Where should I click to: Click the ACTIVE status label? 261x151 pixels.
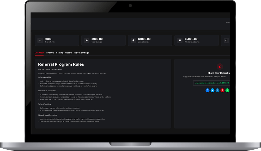(228, 22)
